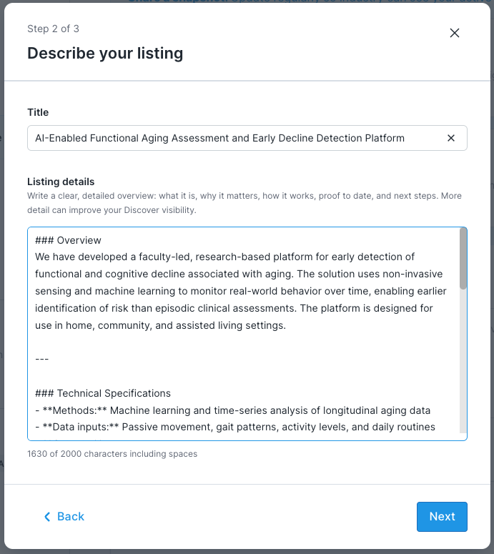Image resolution: width=494 pixels, height=554 pixels.
Task: Click the Listing details scrollbar thumb
Action: 463,259
